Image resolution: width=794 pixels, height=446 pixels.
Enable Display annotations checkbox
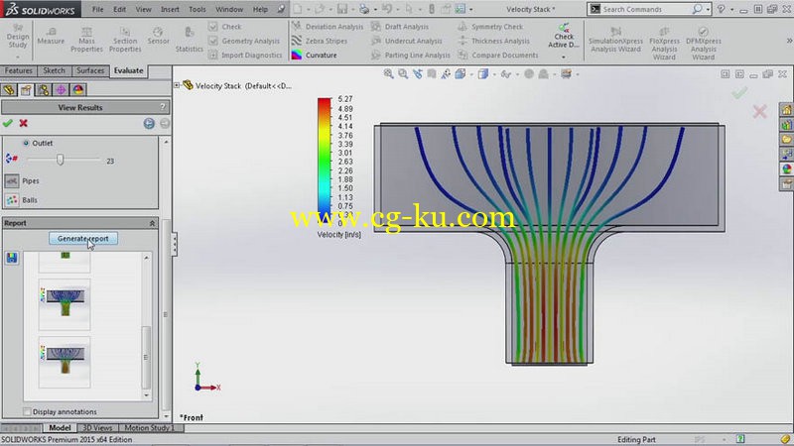[28, 411]
